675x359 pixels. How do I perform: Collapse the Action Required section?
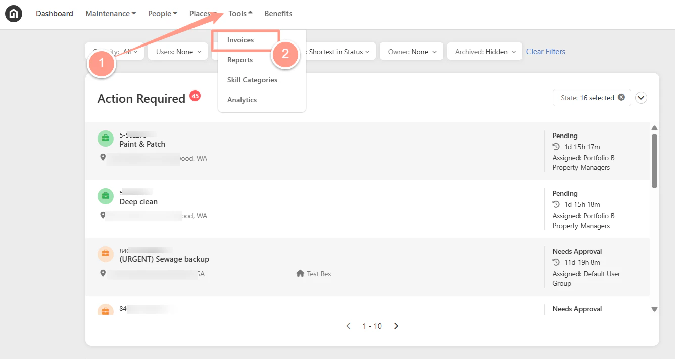coord(641,98)
